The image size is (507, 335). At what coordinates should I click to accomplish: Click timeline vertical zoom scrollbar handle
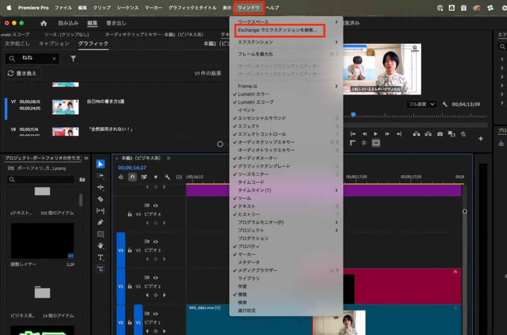464,212
